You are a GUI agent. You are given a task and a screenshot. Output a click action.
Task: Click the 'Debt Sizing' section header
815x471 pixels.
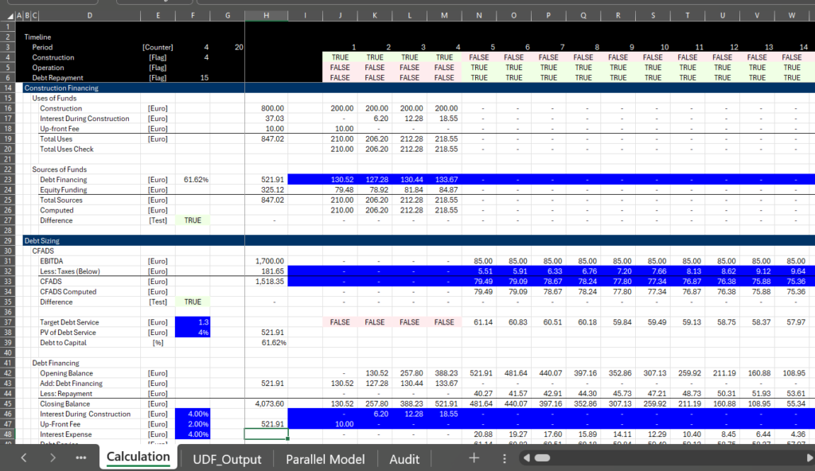42,241
